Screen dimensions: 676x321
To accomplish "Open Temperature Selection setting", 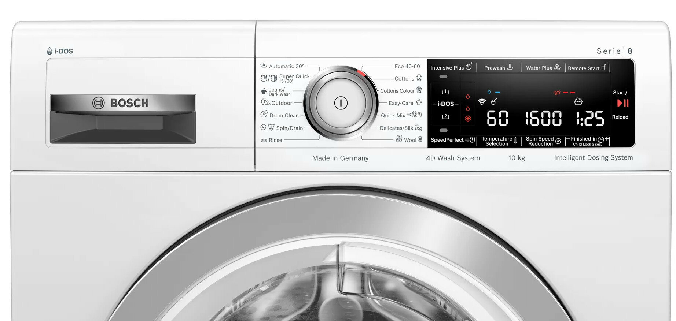I will pyautogui.click(x=499, y=141).
